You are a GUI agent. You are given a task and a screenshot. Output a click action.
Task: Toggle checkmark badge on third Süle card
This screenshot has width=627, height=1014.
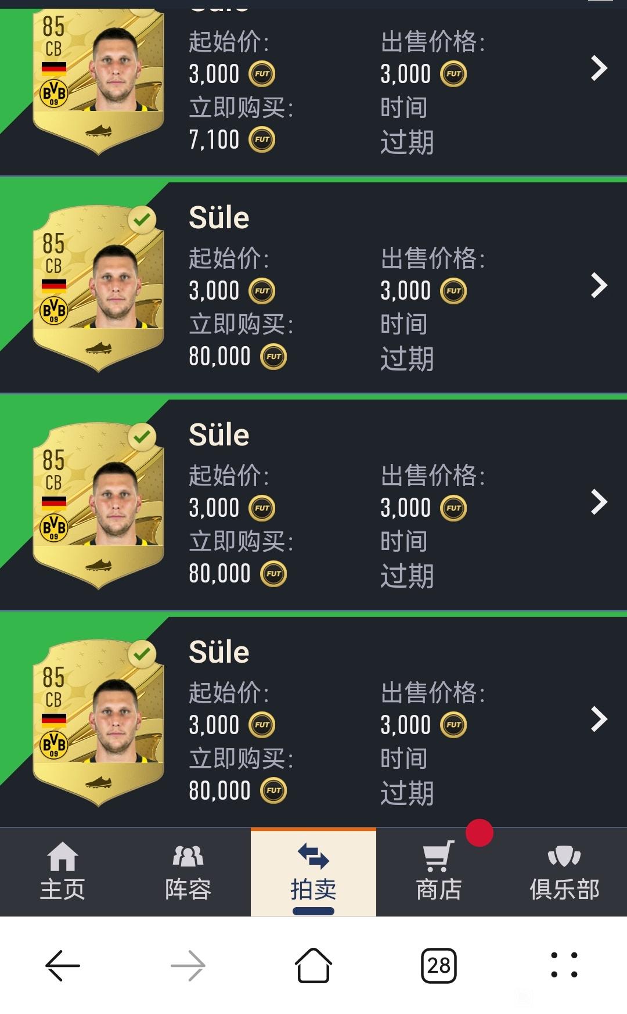[x=142, y=437]
